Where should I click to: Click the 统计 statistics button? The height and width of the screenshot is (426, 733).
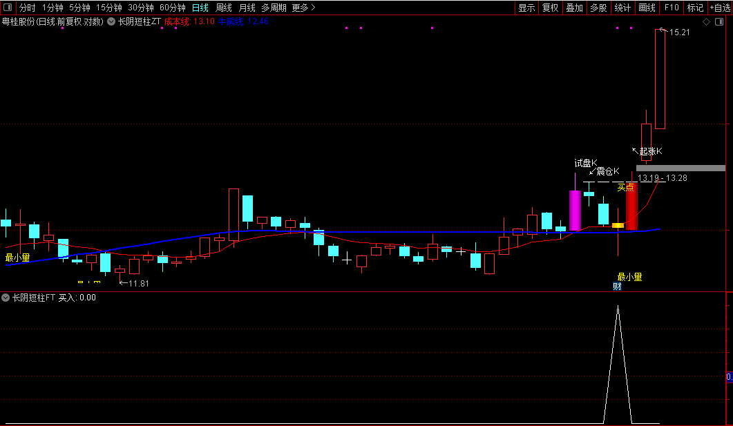pos(622,8)
